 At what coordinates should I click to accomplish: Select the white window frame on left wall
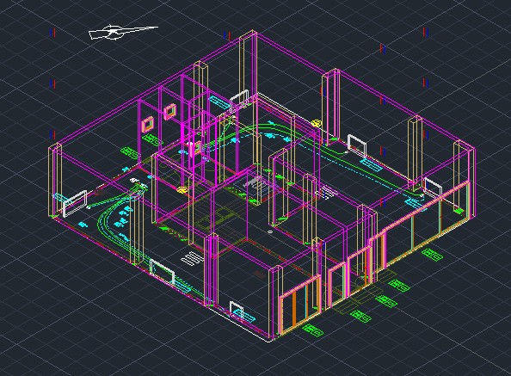pos(75,203)
